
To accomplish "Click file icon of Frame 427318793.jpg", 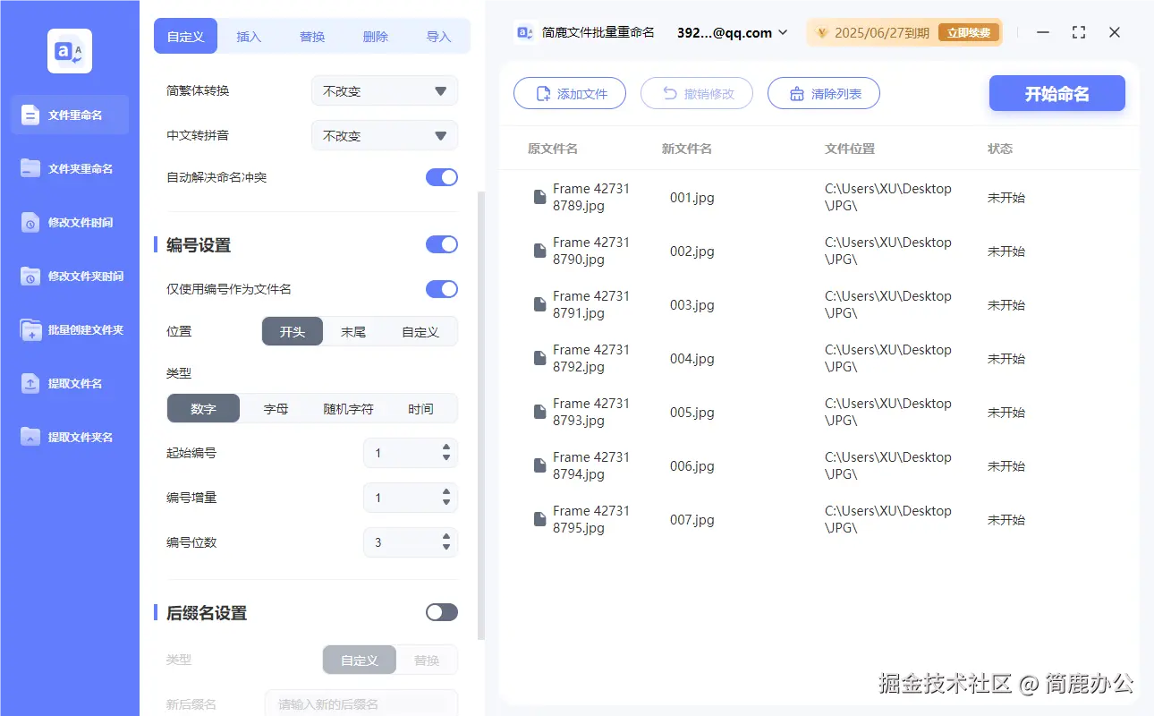I will [x=539, y=412].
